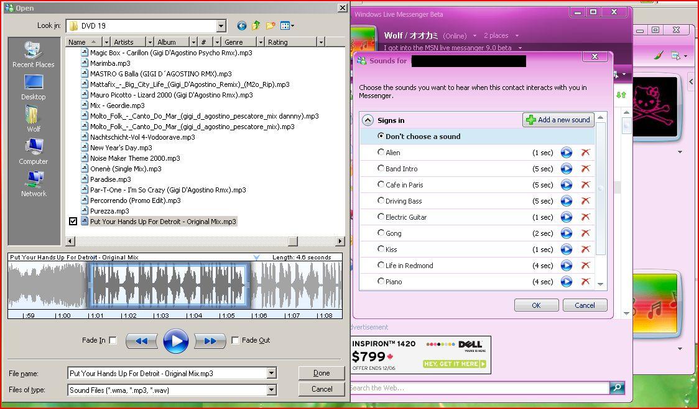This screenshot has width=699, height=409.
Task: Open Name column filter dropdown arrow
Action: (106, 42)
